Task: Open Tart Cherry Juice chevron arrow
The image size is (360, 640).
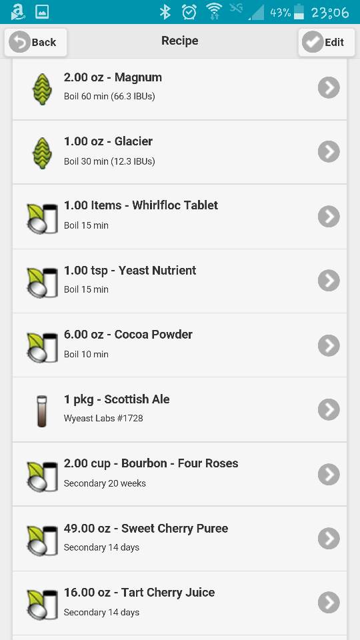Action: pos(329,602)
